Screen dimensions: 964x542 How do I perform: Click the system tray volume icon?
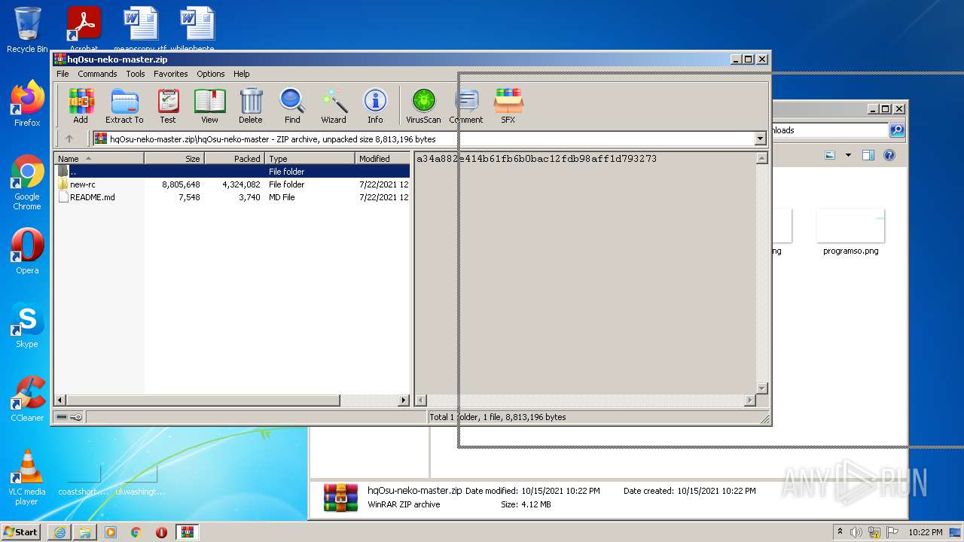point(856,531)
